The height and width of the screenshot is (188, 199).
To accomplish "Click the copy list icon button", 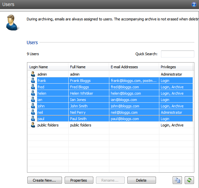I will tap(177, 180).
